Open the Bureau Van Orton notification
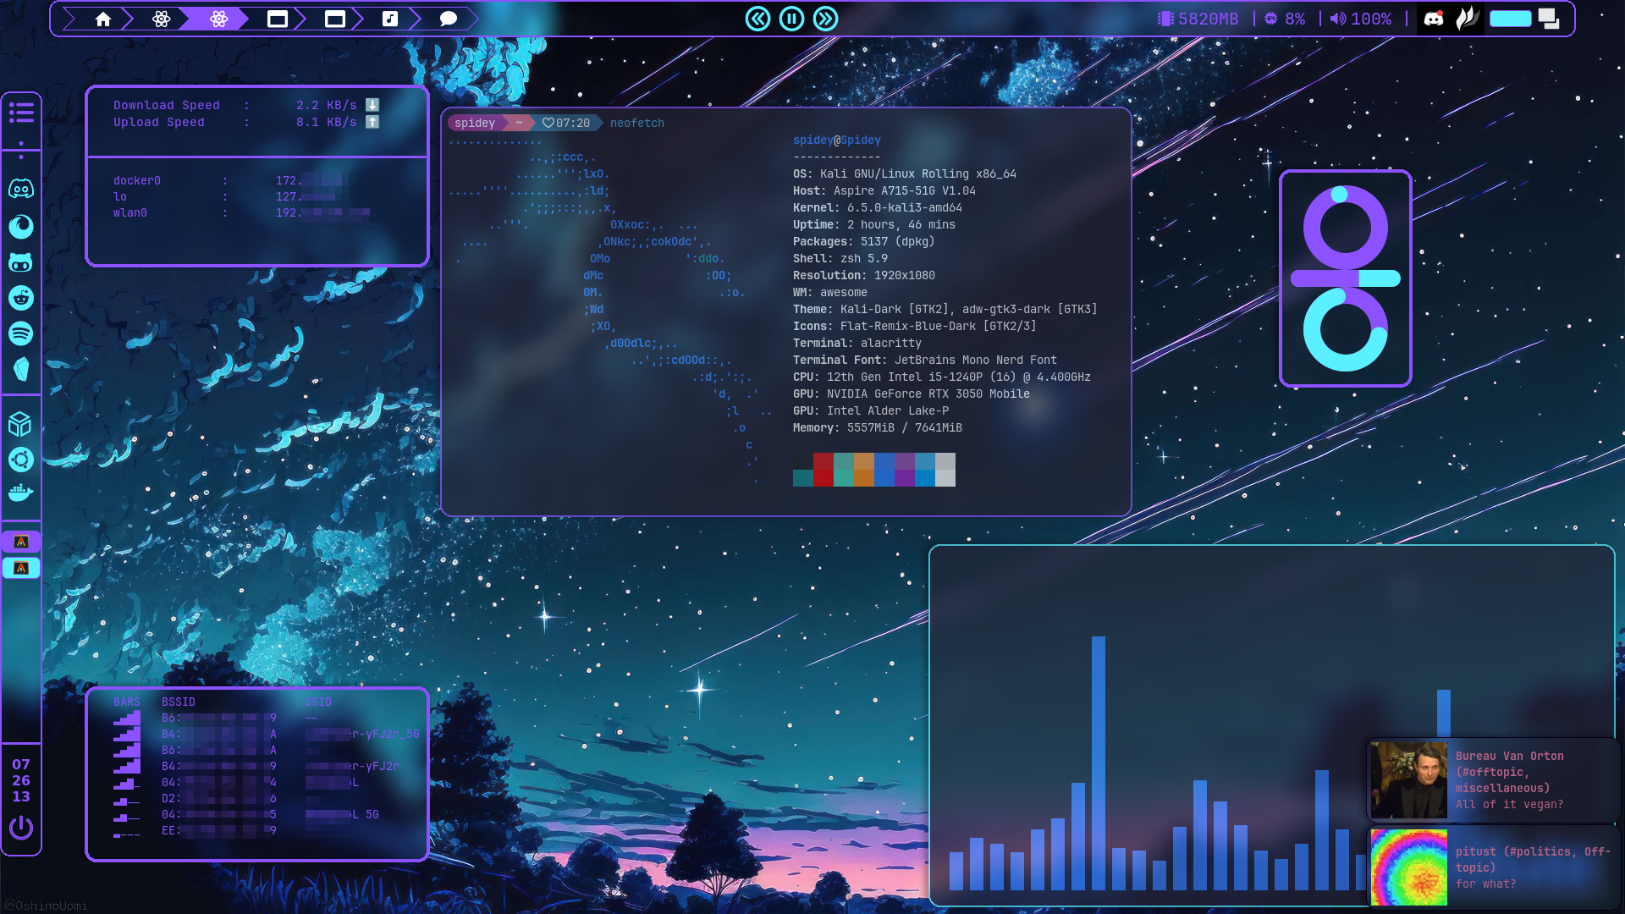1625x914 pixels. tap(1493, 779)
